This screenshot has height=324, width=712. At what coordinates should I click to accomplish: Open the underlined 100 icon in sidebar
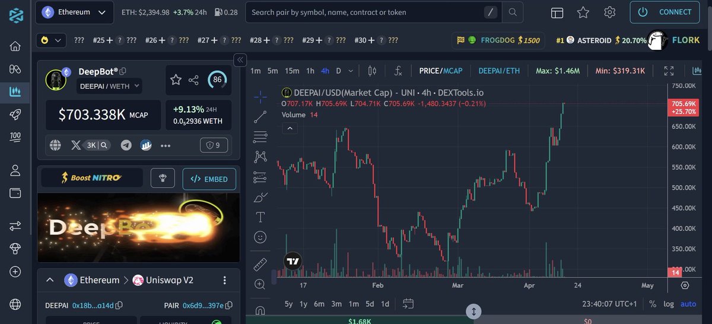pos(15,137)
